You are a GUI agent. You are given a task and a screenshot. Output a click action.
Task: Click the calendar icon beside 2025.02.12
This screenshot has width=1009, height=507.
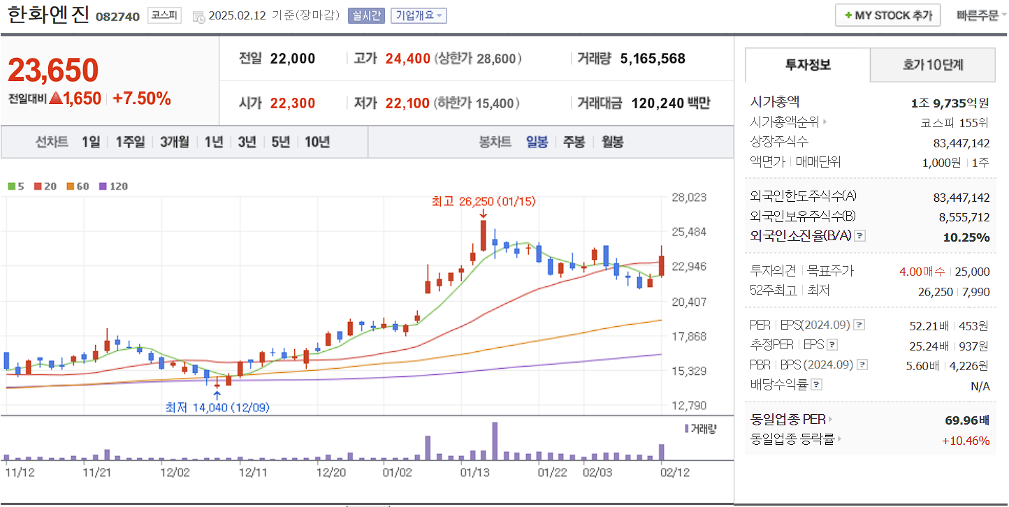(199, 15)
